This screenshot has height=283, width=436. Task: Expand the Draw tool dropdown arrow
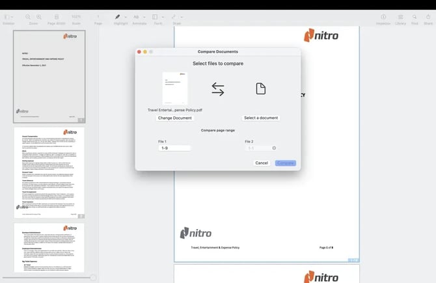(182, 17)
